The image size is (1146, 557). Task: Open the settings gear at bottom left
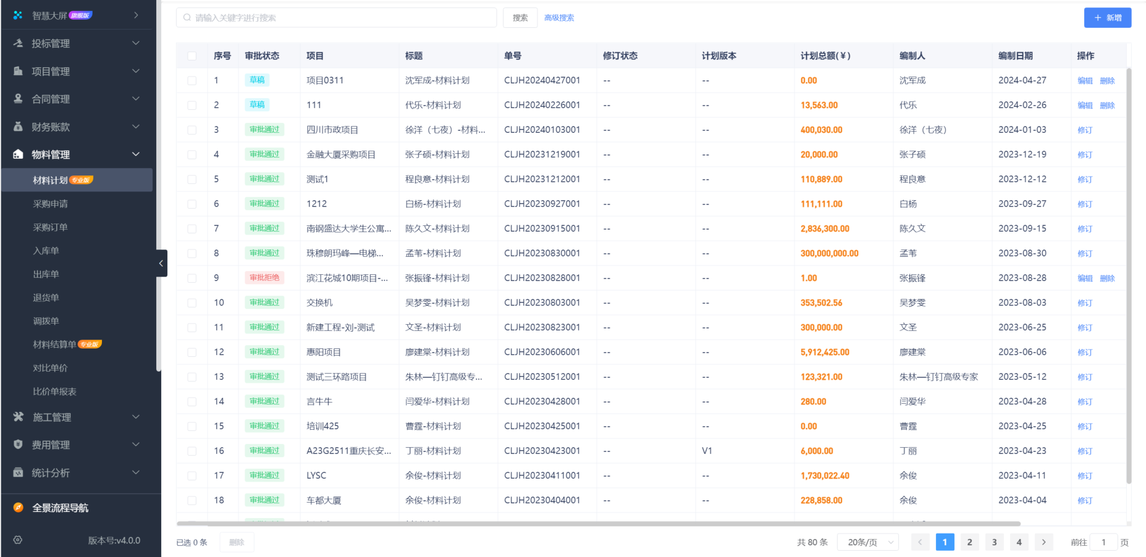(x=17, y=540)
